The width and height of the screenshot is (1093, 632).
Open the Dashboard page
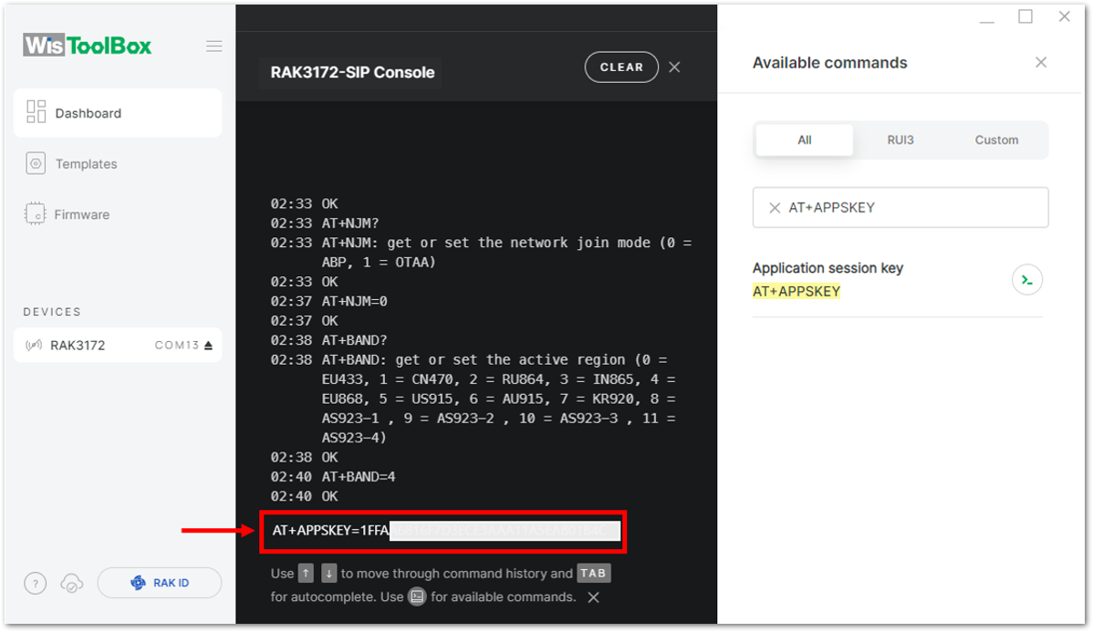(118, 113)
